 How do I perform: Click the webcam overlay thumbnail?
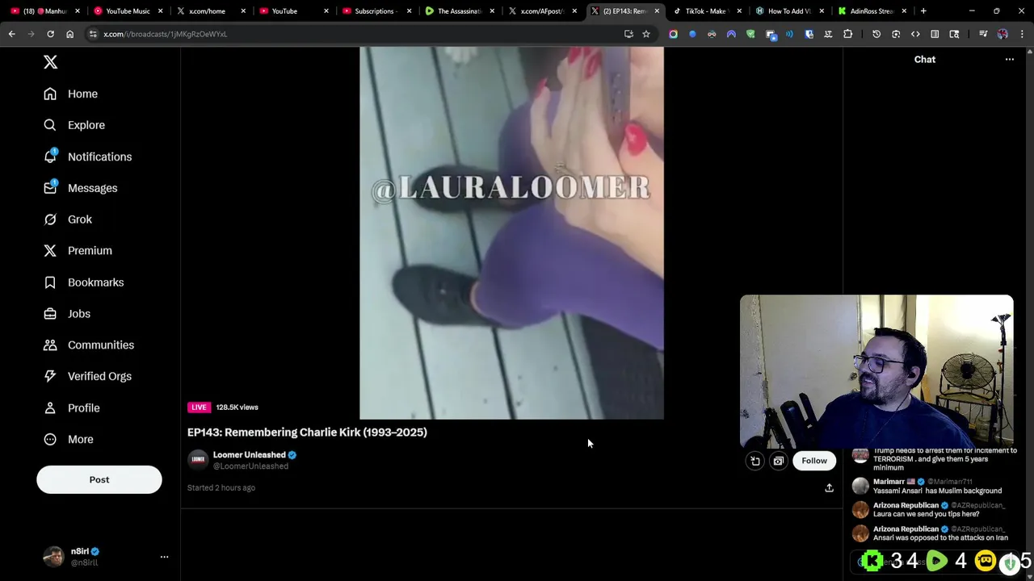click(876, 371)
